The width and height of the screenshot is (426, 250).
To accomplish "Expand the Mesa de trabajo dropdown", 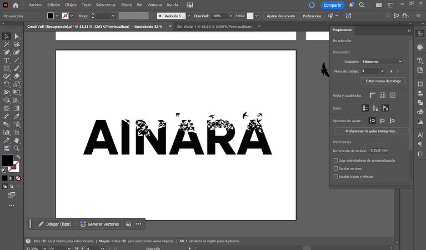I will tap(382, 71).
